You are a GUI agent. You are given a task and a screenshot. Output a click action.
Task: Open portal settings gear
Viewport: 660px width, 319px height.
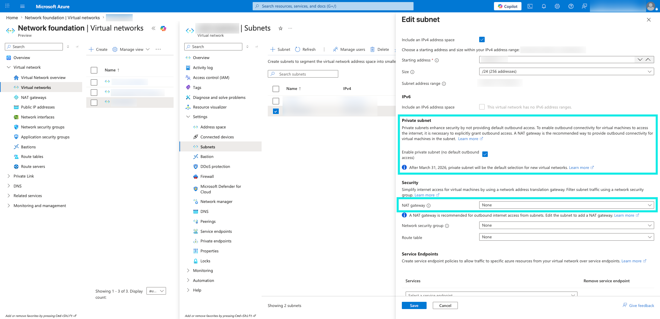pyautogui.click(x=557, y=6)
